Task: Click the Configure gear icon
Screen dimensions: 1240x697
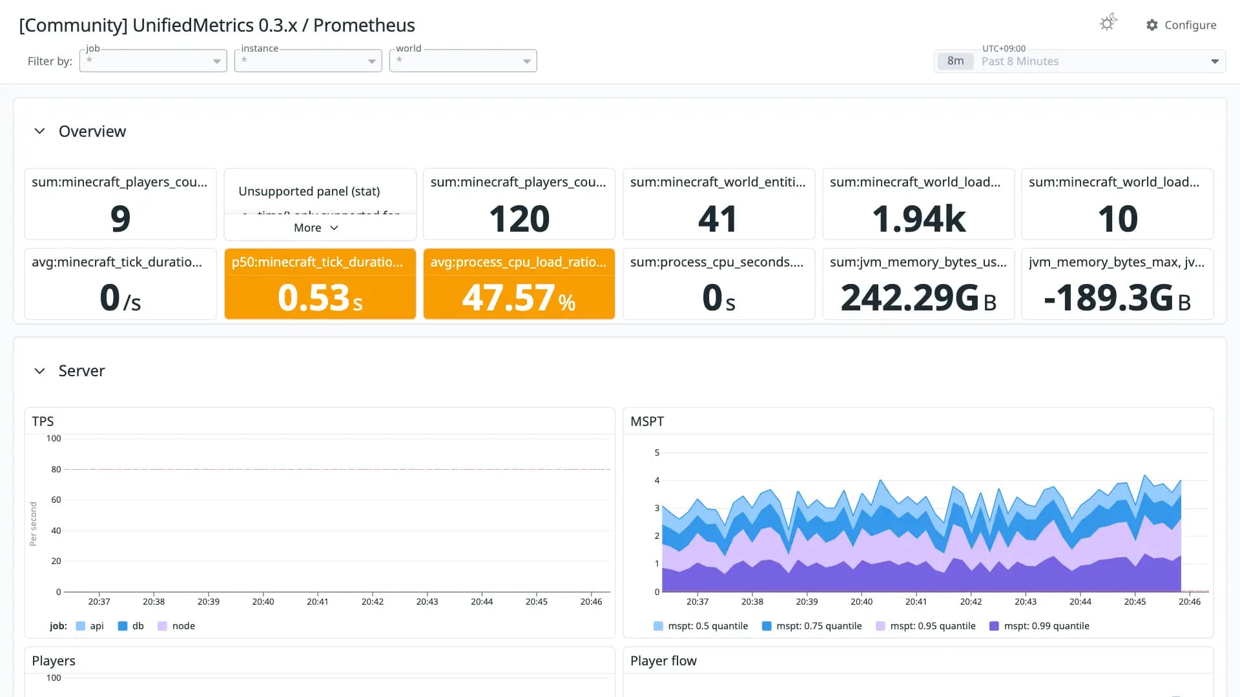Action: coord(1152,25)
